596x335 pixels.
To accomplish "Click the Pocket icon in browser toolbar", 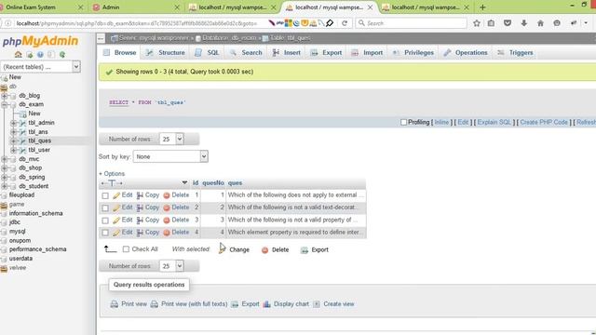I will (508, 23).
